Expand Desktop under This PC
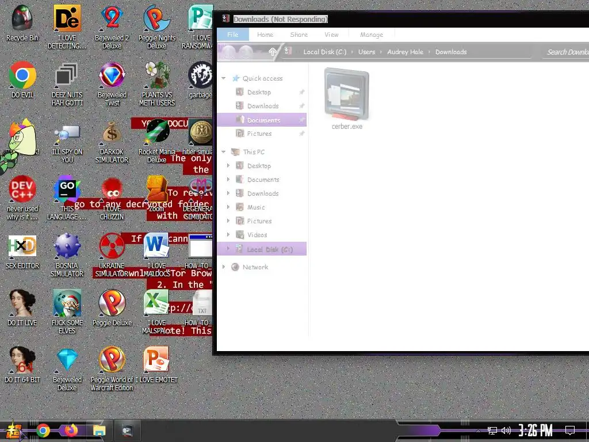The height and width of the screenshot is (442, 589). coord(228,165)
